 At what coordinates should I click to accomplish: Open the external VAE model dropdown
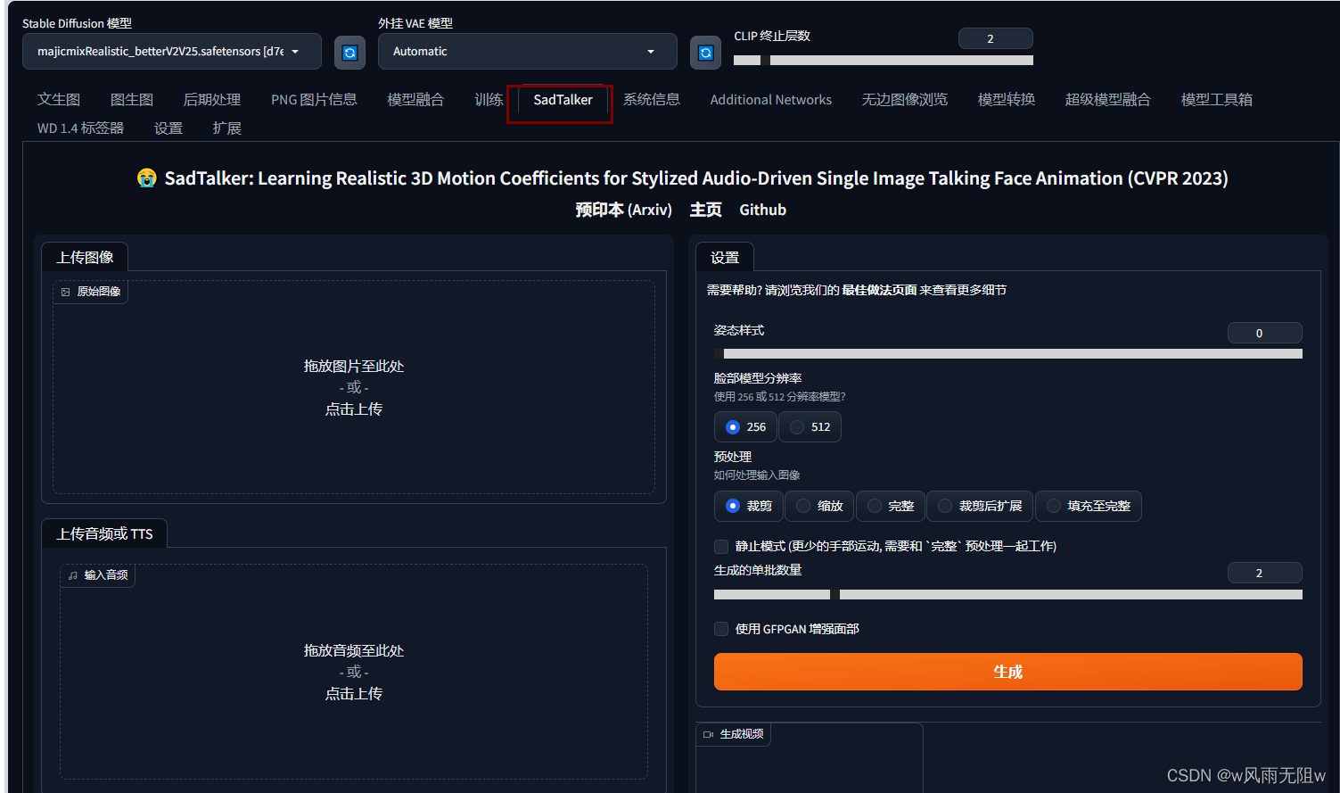pos(528,52)
